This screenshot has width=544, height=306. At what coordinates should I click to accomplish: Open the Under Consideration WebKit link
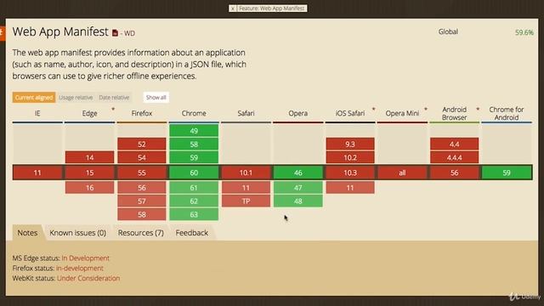(88, 278)
